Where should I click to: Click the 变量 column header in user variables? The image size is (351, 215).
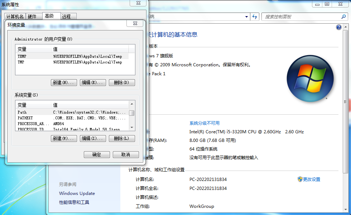33,49
